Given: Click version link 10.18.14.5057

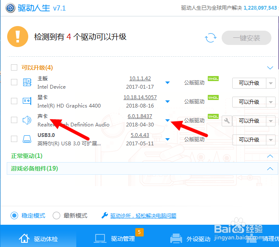Looking at the screenshot, I should 140,97.
